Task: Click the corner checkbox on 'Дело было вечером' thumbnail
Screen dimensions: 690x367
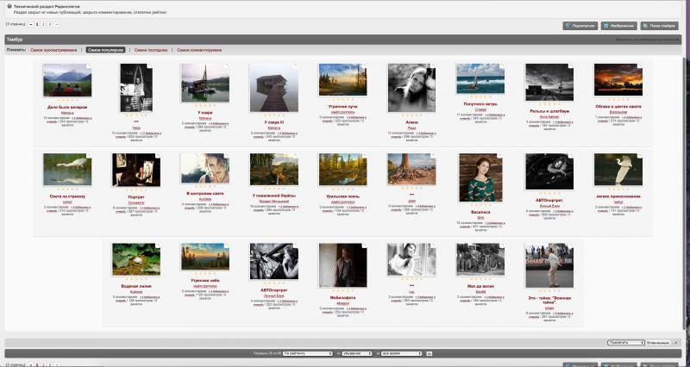Action: pyautogui.click(x=90, y=66)
